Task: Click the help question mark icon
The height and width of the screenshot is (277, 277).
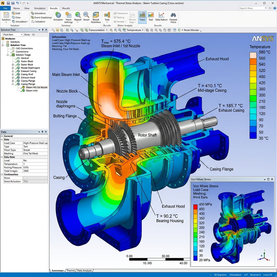Action: (x=275, y=8)
